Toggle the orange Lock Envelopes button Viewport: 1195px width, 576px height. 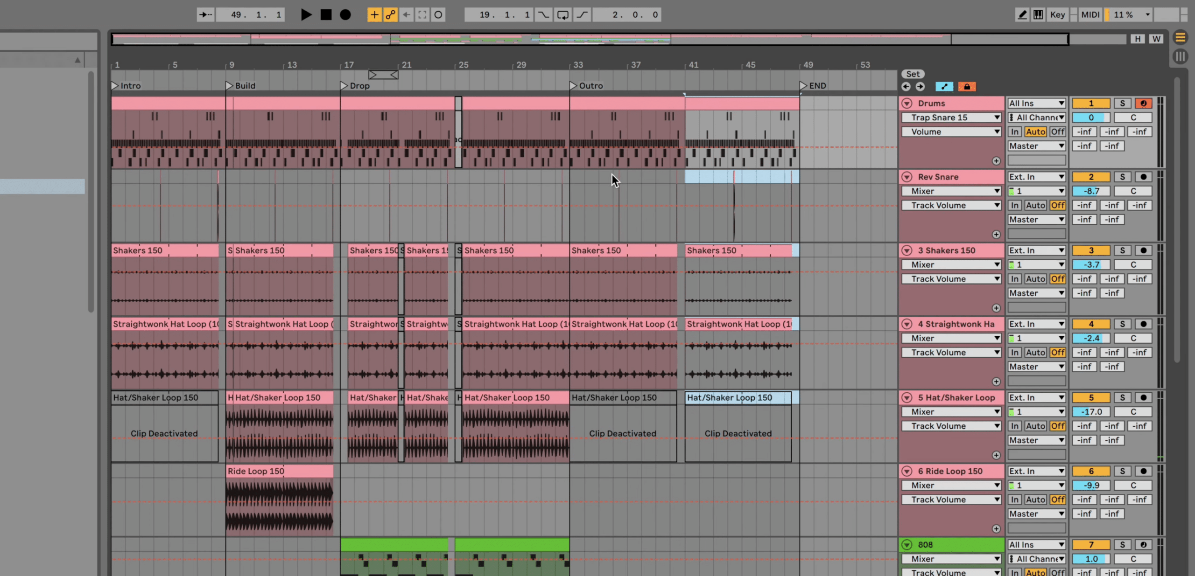[967, 87]
